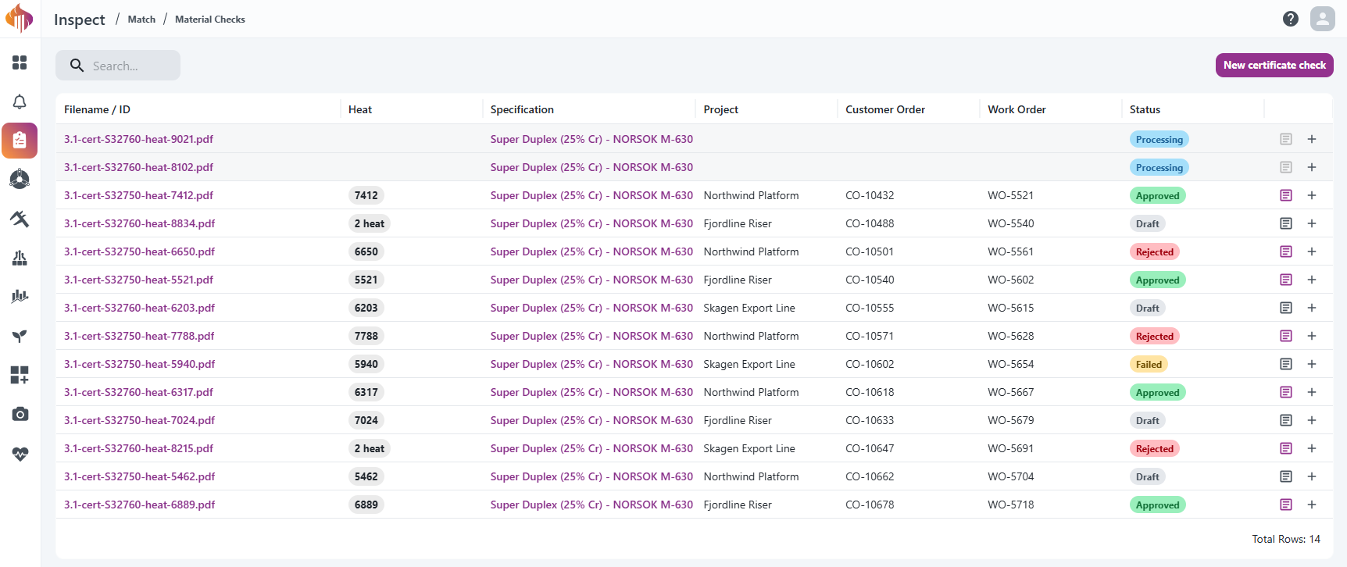
Task: Select the WO-5691 work order cell
Action: pyautogui.click(x=1010, y=448)
